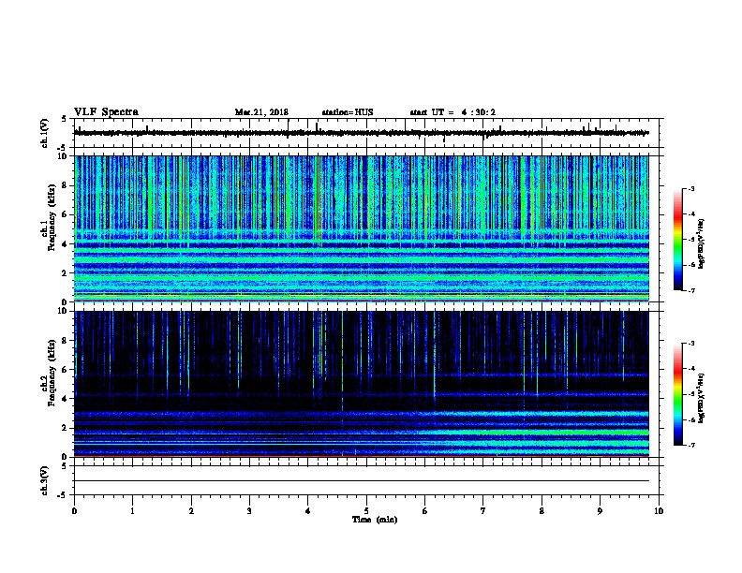Click the ch.1 Frequency (kHz) axis label

point(48,218)
